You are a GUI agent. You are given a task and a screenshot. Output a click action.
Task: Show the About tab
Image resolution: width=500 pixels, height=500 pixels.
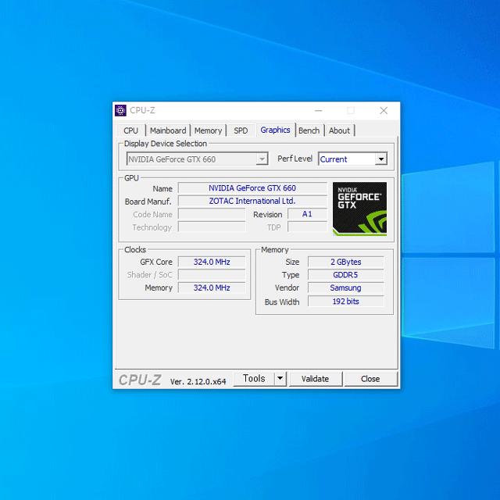point(339,130)
